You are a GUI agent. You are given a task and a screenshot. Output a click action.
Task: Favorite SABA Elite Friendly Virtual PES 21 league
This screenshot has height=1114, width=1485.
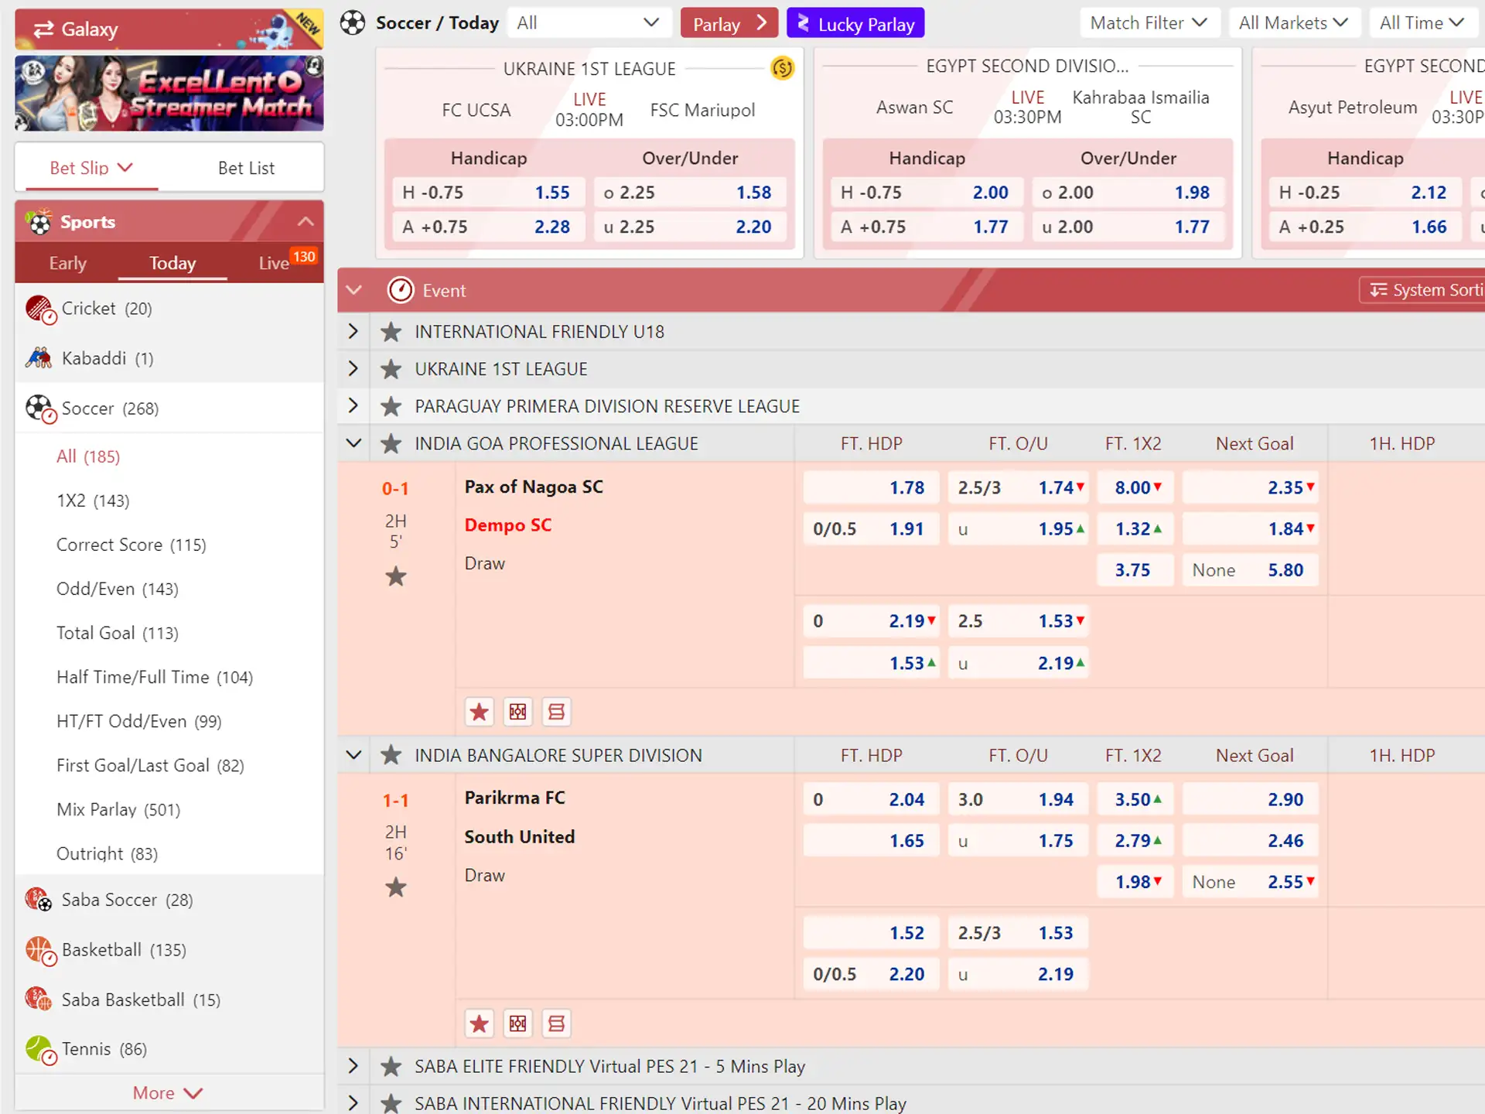tap(391, 1067)
